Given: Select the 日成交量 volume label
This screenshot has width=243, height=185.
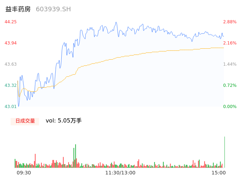Looking at the screenshot, I should (x=25, y=121).
